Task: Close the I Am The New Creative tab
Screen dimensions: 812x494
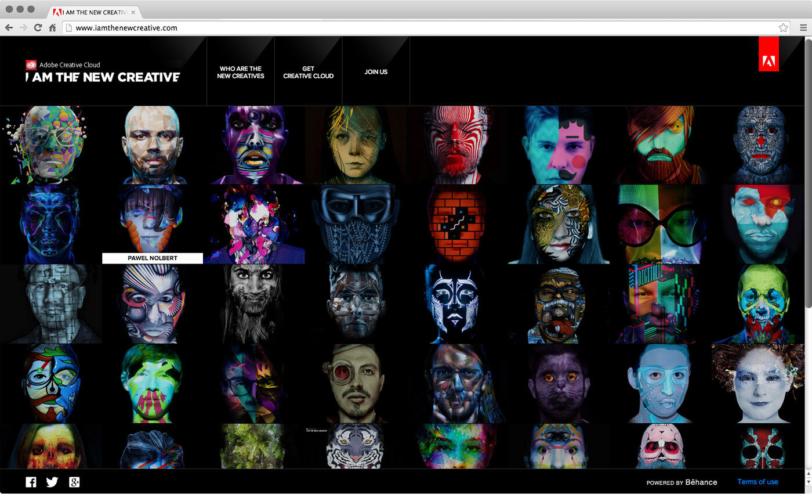Action: tap(133, 12)
